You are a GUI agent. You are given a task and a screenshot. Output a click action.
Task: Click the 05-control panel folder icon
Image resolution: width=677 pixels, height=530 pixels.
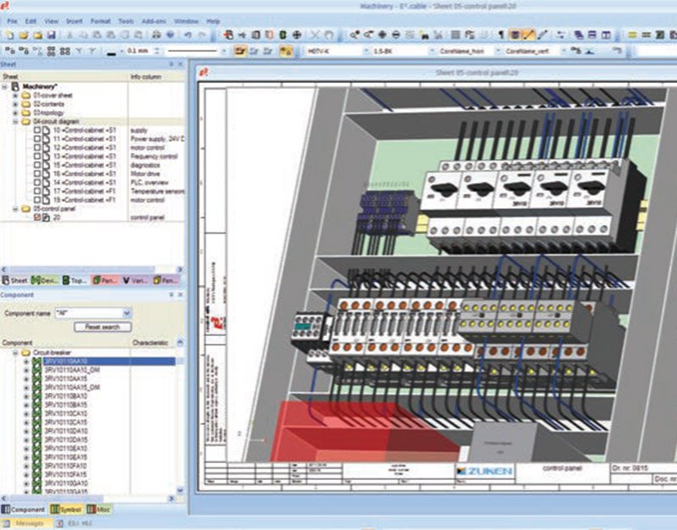26,208
